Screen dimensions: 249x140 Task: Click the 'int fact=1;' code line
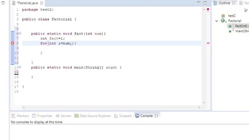pos(53,38)
